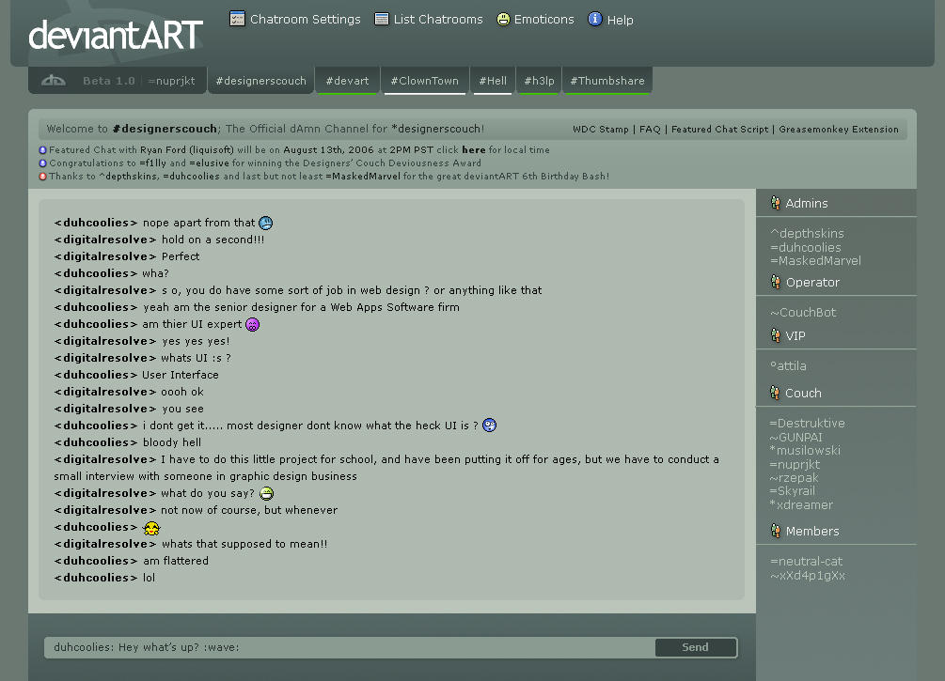The width and height of the screenshot is (945, 681).
Task: Click the deviantART logo
Action: (115, 36)
